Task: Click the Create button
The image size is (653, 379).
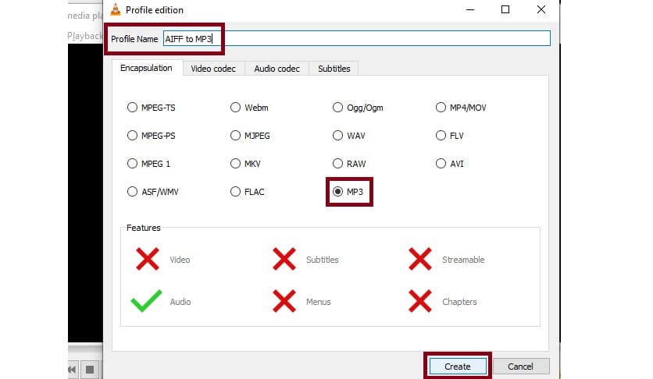Action: click(x=457, y=366)
